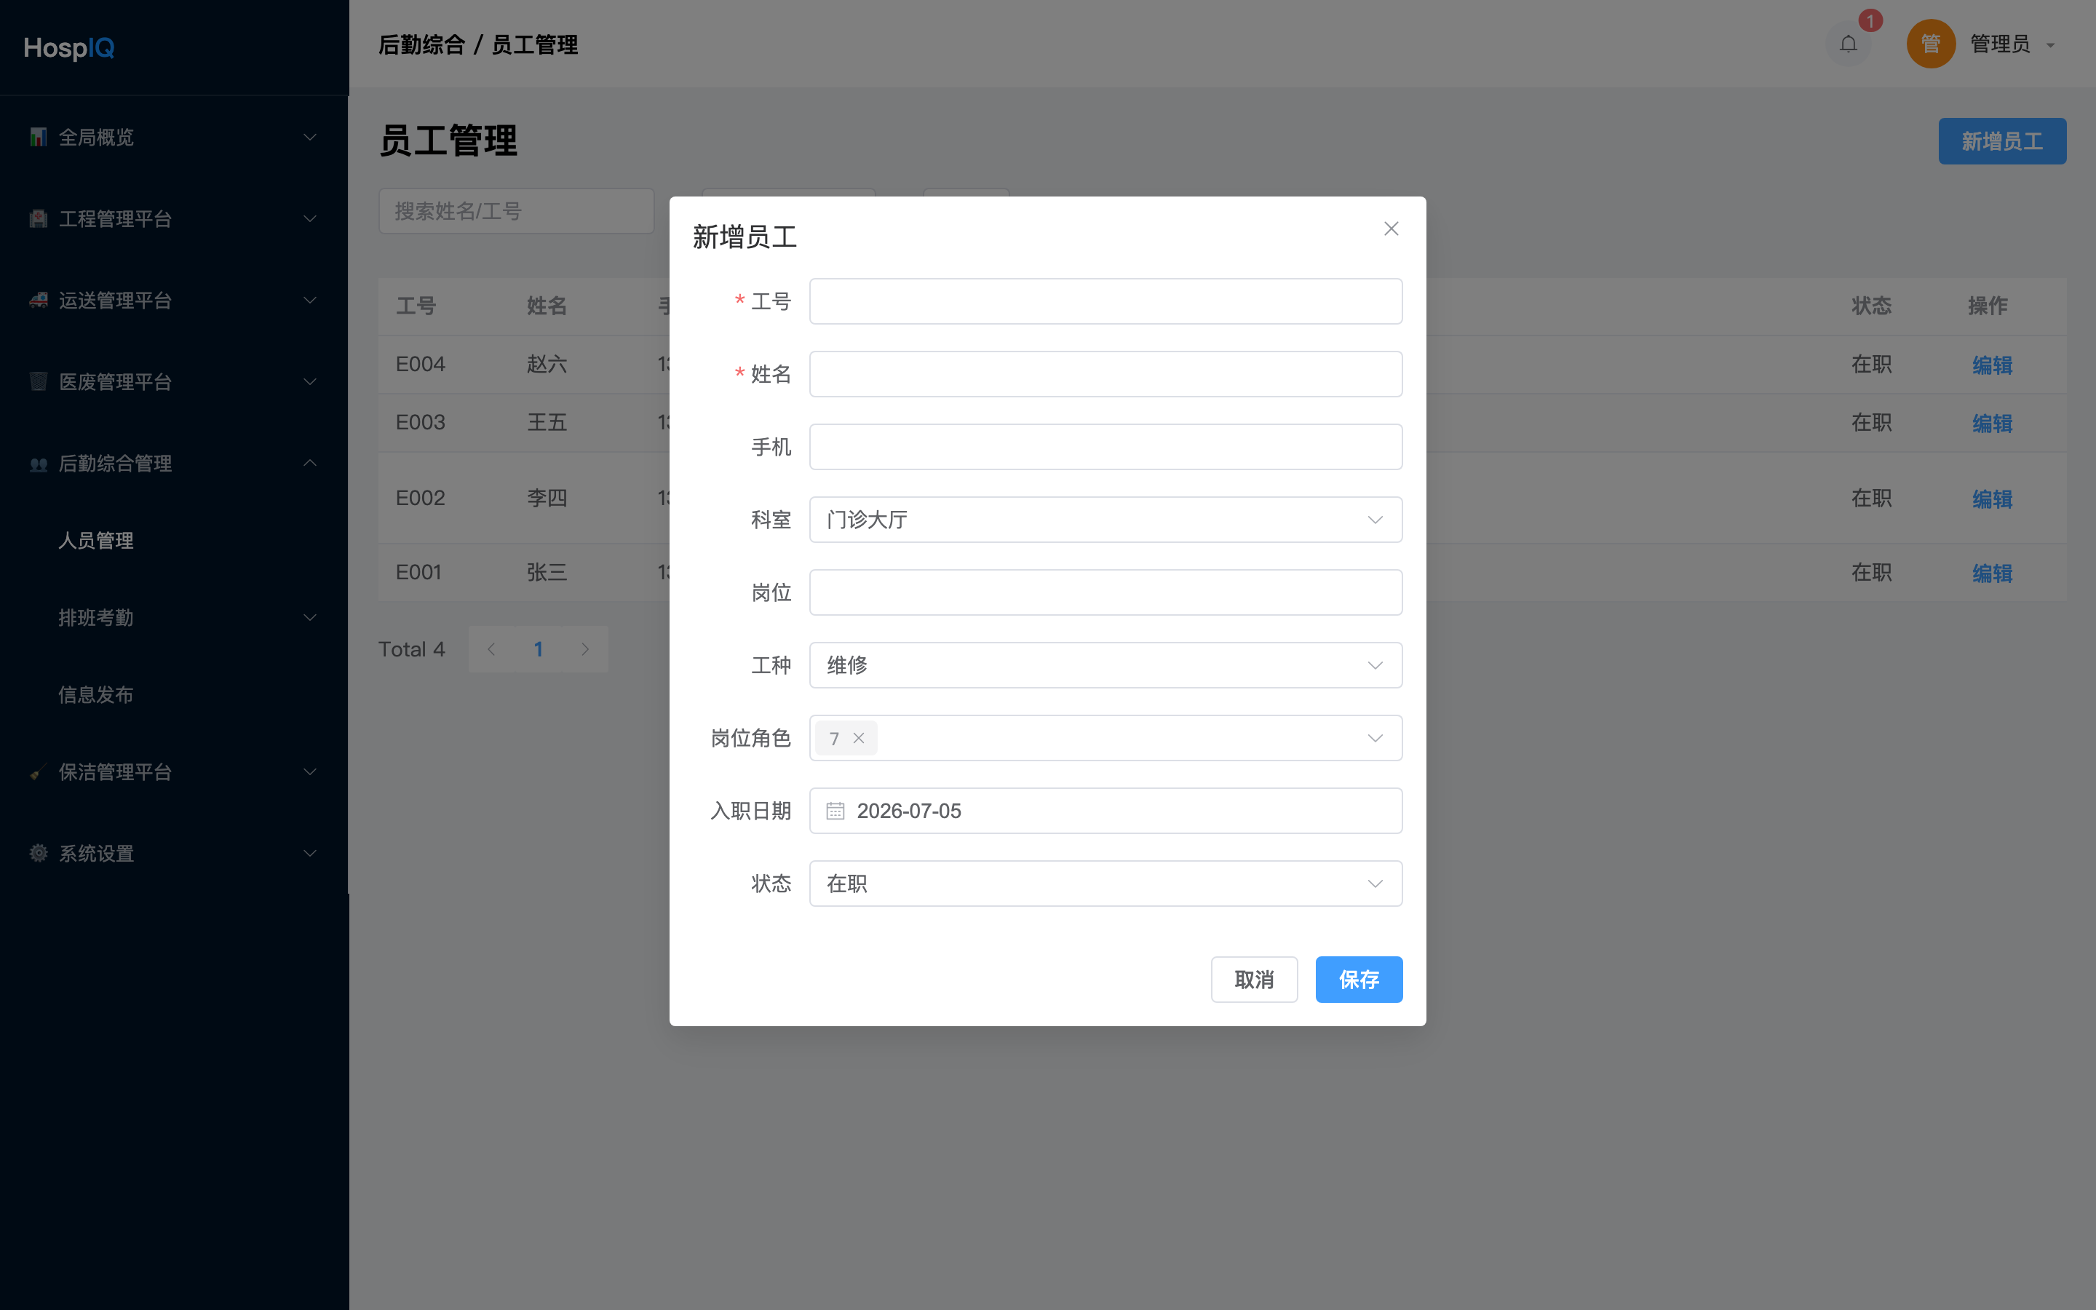Open the 管理员 account dropdown arrow
The image size is (2096, 1310).
[x=2051, y=45]
